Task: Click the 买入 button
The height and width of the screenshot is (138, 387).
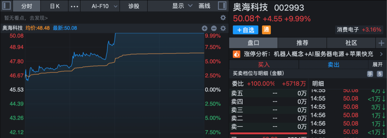Action: coord(264,65)
